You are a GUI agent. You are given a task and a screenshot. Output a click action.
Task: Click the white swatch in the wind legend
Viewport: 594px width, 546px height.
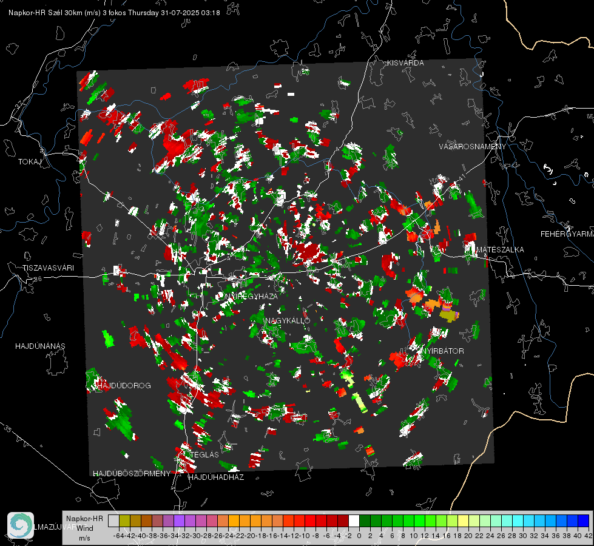354,521
